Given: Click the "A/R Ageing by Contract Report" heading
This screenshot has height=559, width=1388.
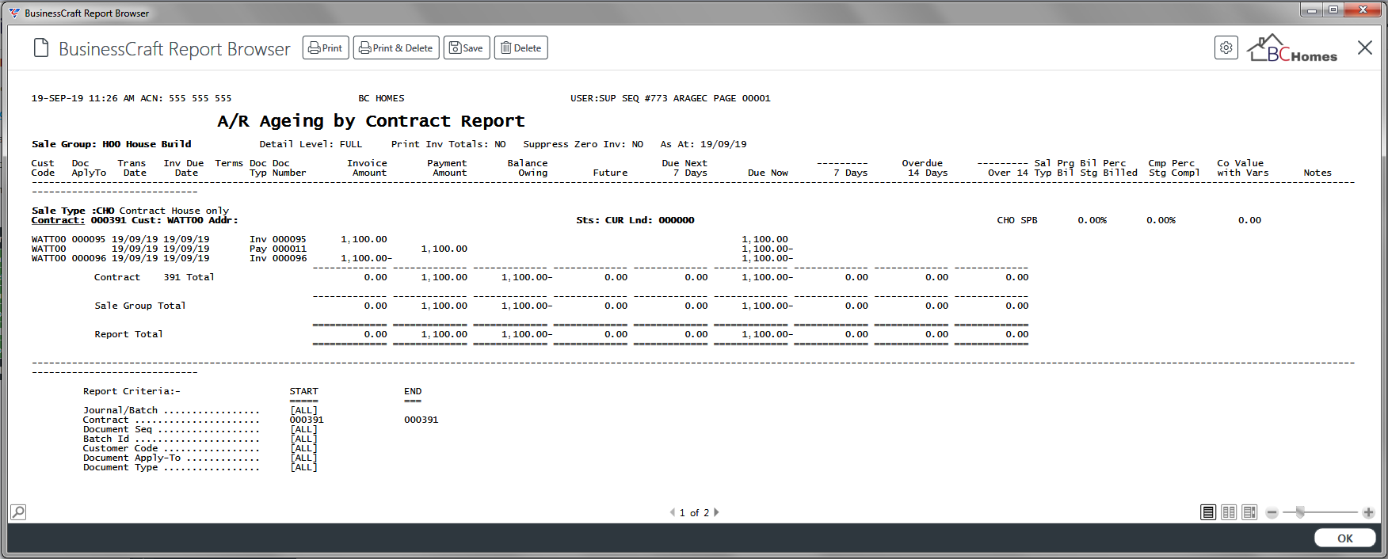Looking at the screenshot, I should pos(371,121).
